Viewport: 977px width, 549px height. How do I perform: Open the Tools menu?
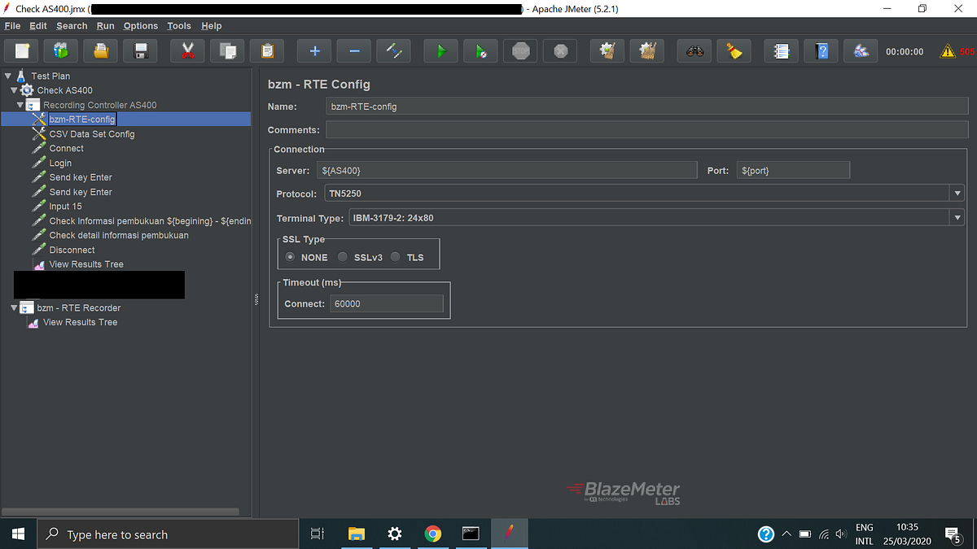pos(179,26)
